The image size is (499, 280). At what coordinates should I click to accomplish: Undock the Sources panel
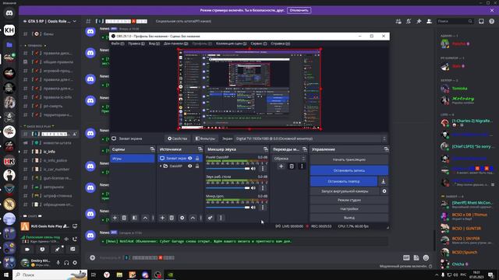pos(200,149)
